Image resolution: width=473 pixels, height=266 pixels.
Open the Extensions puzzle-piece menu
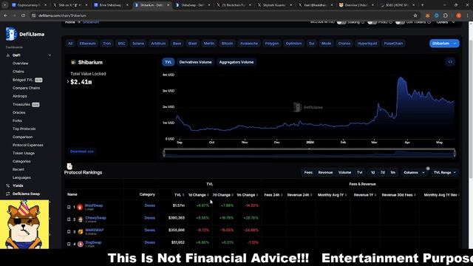446,16
